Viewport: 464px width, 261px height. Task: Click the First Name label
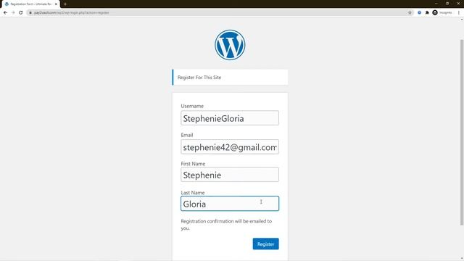(x=193, y=164)
